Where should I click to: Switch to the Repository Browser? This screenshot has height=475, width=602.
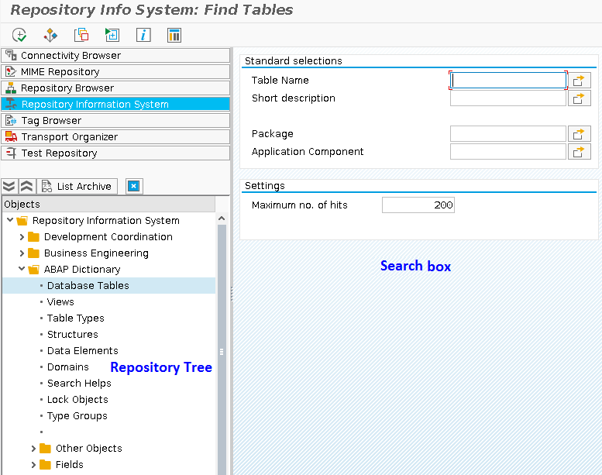[115, 88]
